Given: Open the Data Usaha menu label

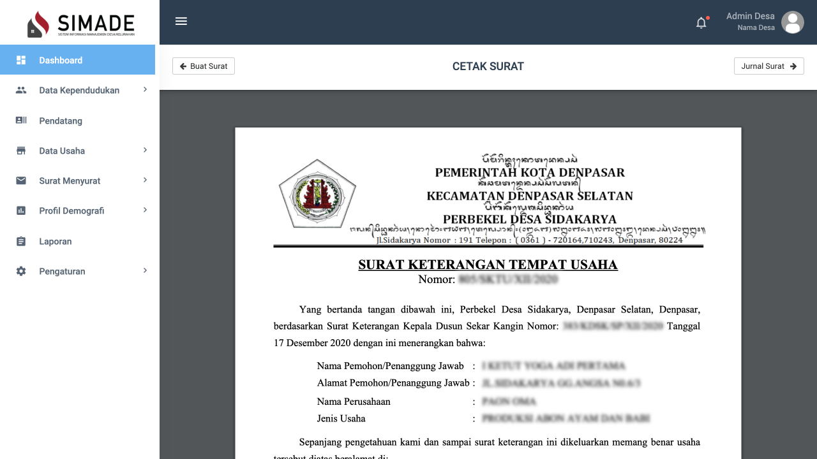Looking at the screenshot, I should (62, 151).
